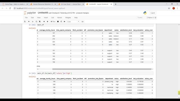Click the product_mng cell in Out[65]
This screenshot has height=101, width=180.
[x=109, y=82]
